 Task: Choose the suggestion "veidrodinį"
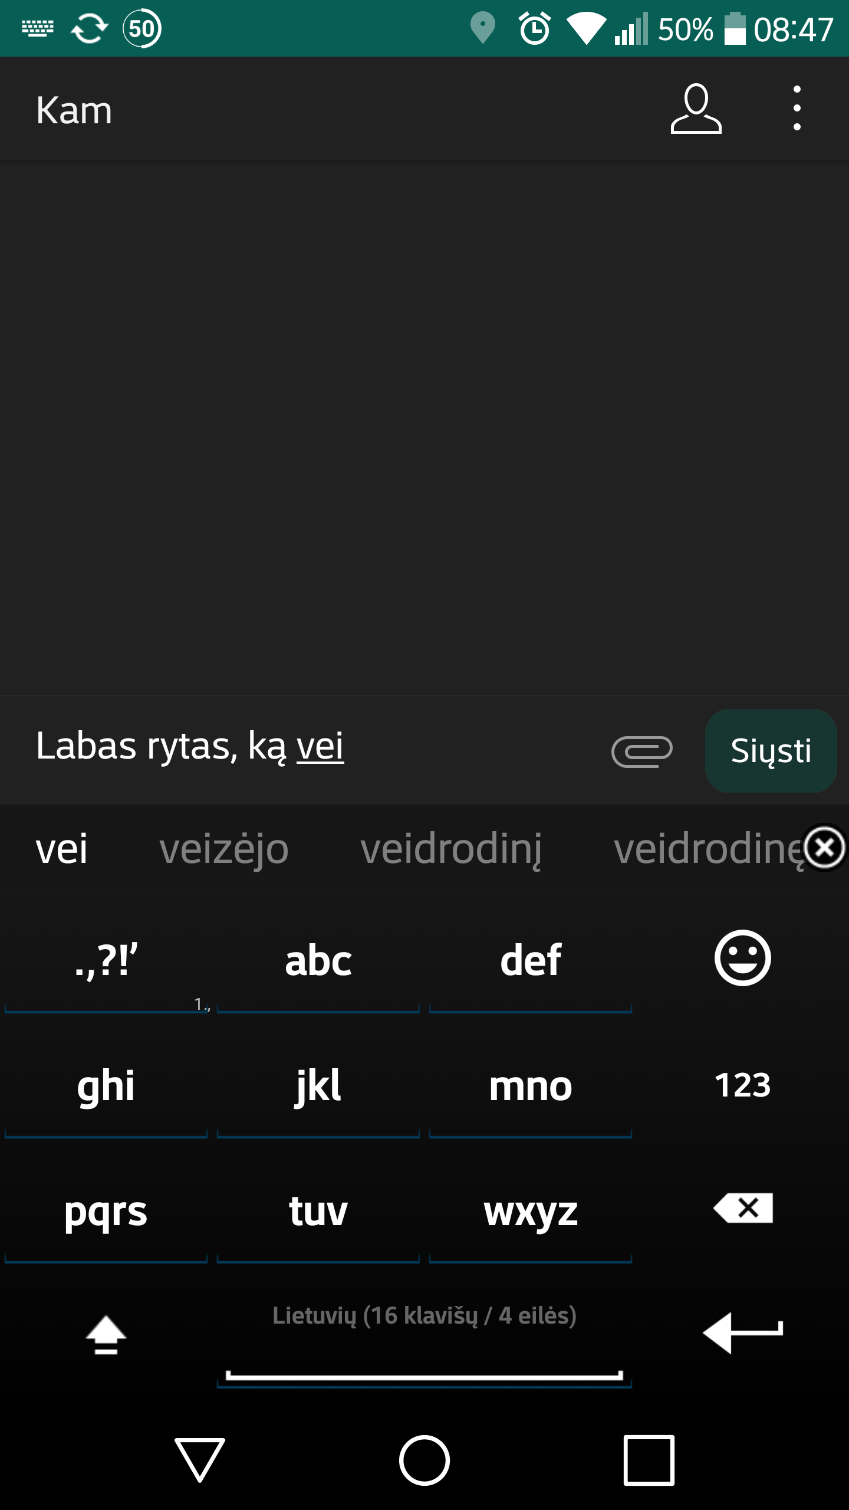451,849
